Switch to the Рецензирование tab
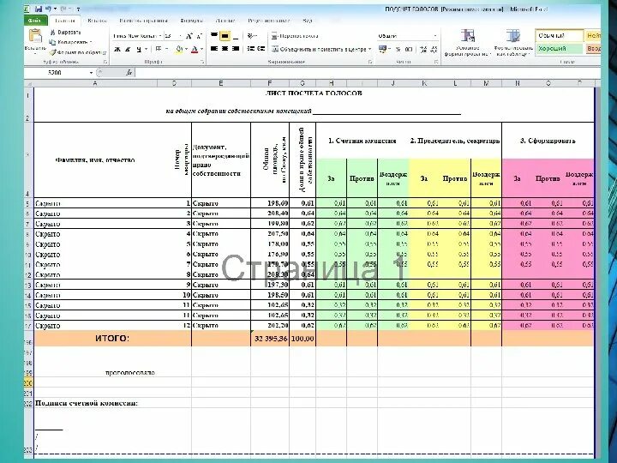Viewport: 617px width, 463px height. click(x=269, y=21)
